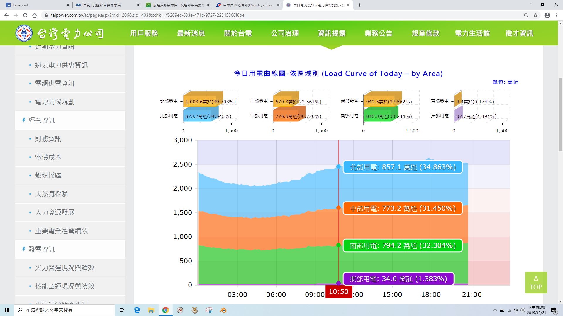Open 重要電業經營績效 sidebar link
Screen dimensions: 563x316
click(70, 231)
